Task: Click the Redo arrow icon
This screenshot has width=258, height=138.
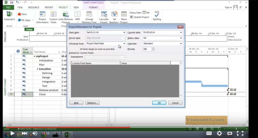Action: 25,2
